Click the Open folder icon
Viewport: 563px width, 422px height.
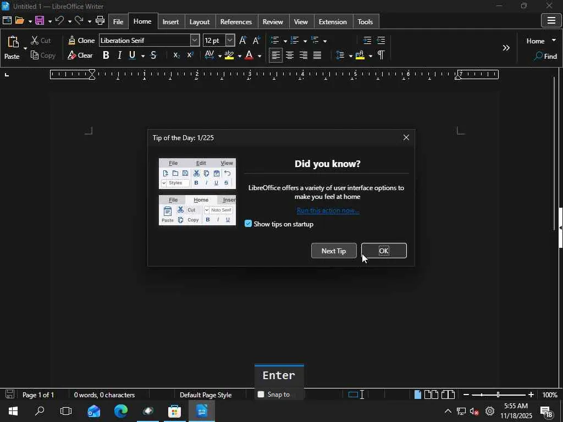19,20
